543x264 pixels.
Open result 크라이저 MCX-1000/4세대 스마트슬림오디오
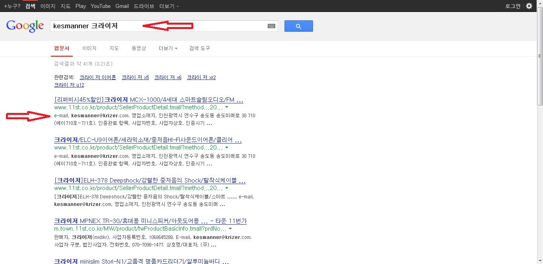149,100
